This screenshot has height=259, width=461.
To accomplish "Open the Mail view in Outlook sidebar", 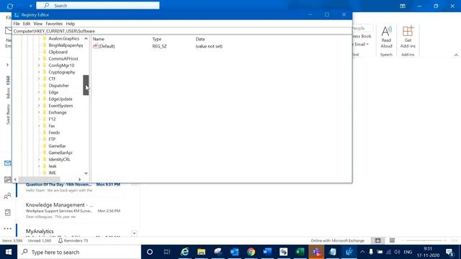I will (x=8, y=163).
